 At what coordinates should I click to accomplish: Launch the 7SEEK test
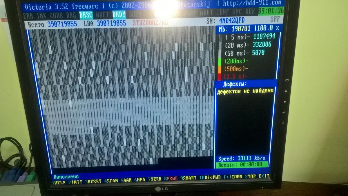(155, 179)
